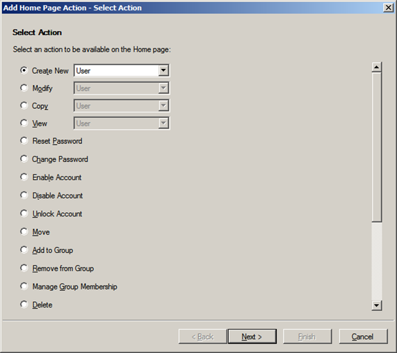The width and height of the screenshot is (397, 353).
Task: Cancel the Add Home Page Action wizard
Action: [363, 336]
